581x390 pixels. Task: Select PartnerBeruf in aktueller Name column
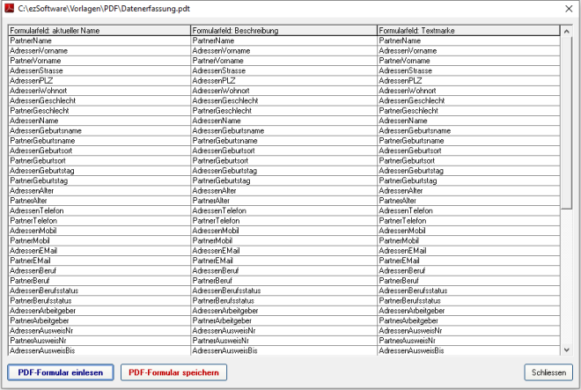[99, 281]
